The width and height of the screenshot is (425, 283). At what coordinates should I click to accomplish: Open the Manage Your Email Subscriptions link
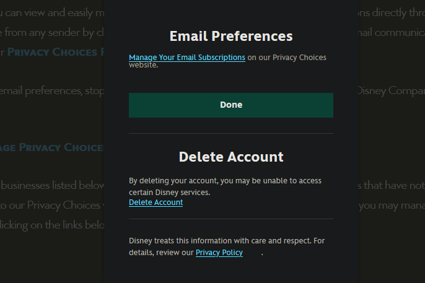(186, 58)
